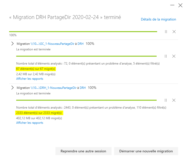The image size is (188, 165).
Task: Click the overall 100% green progress bar
Action: [83, 32]
